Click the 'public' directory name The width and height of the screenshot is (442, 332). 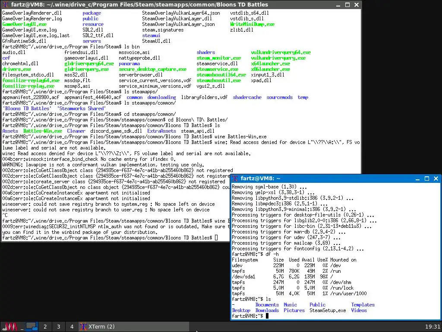(91, 19)
